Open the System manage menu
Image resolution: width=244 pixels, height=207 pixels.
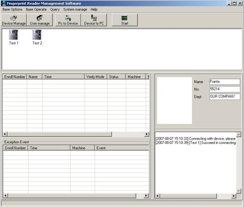pos(75,9)
